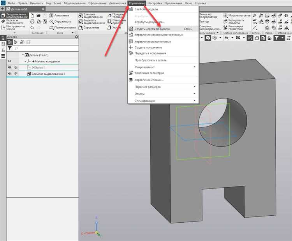Switch to Твердотельное моделирование toolset
The width and height of the screenshot is (292, 241).
pyautogui.click(x=14, y=16)
